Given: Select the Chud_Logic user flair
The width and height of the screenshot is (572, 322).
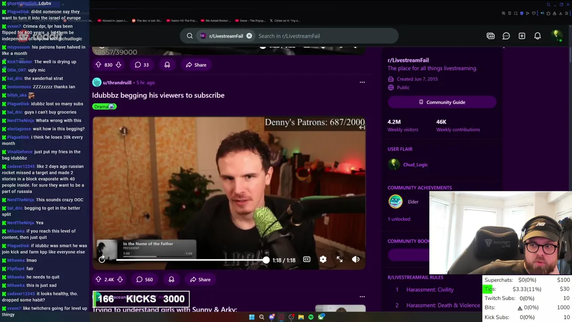Looking at the screenshot, I should point(415,165).
